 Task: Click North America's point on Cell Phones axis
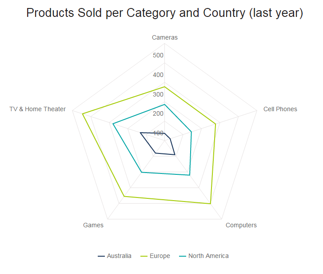[191, 132]
